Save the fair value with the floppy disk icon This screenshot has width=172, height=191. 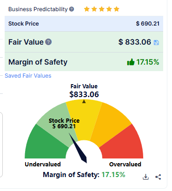[x=156, y=42]
